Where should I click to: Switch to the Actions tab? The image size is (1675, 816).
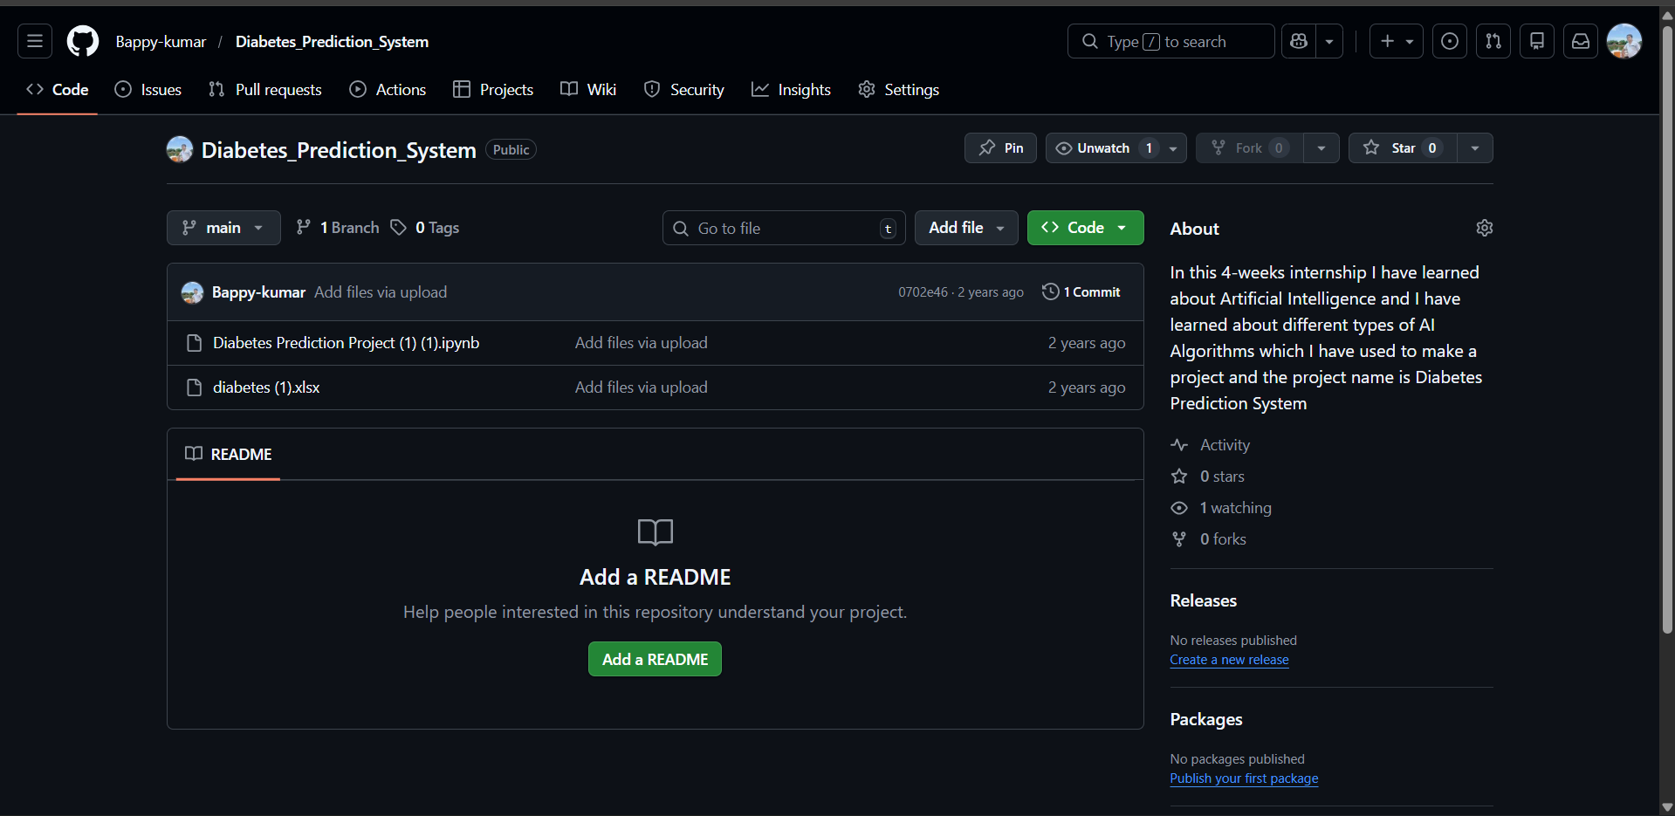388,90
